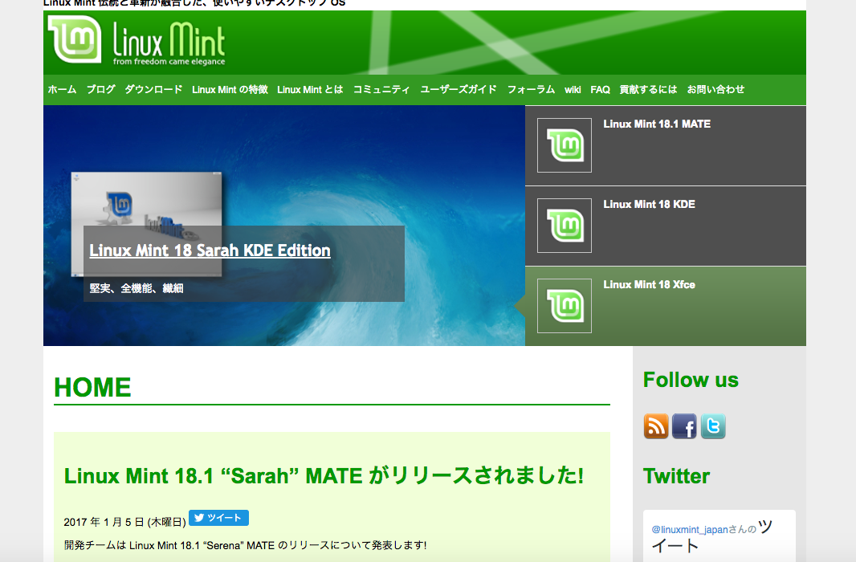856x562 pixels.
Task: Click the Follow us sidebar heading
Action: click(691, 380)
